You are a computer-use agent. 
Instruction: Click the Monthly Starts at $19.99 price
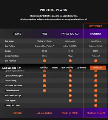tap(96, 113)
